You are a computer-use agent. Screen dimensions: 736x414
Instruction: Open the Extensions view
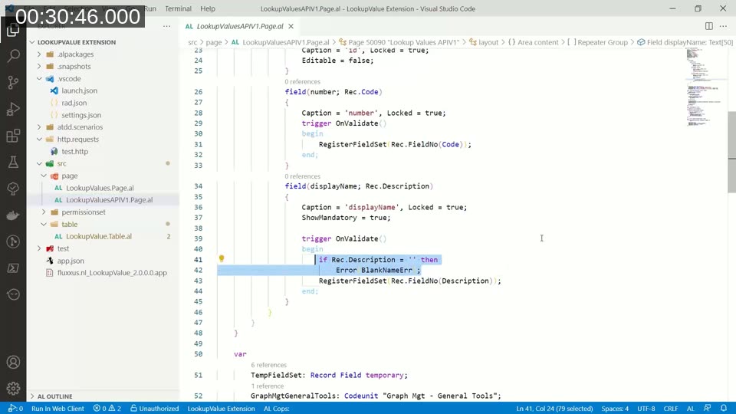tap(13, 136)
